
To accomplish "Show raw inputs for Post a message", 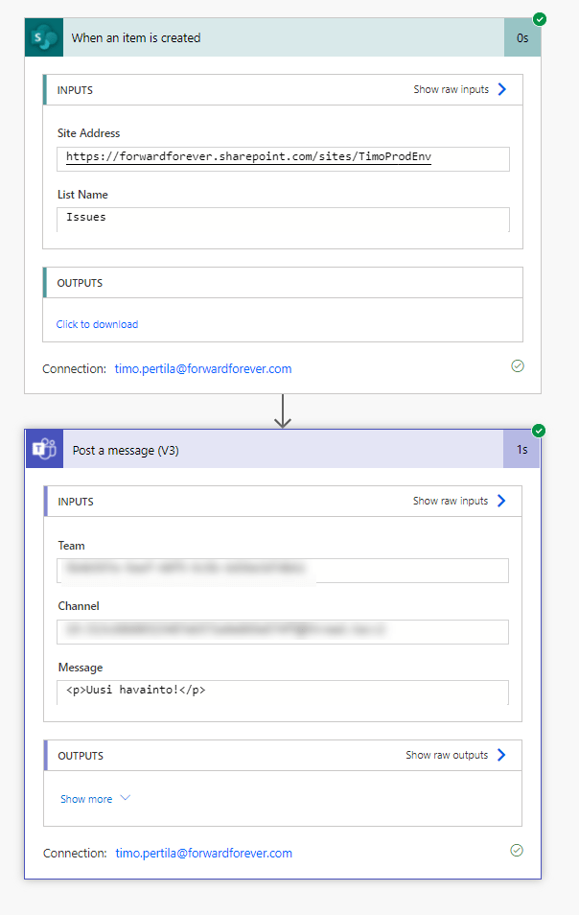I will tap(459, 502).
